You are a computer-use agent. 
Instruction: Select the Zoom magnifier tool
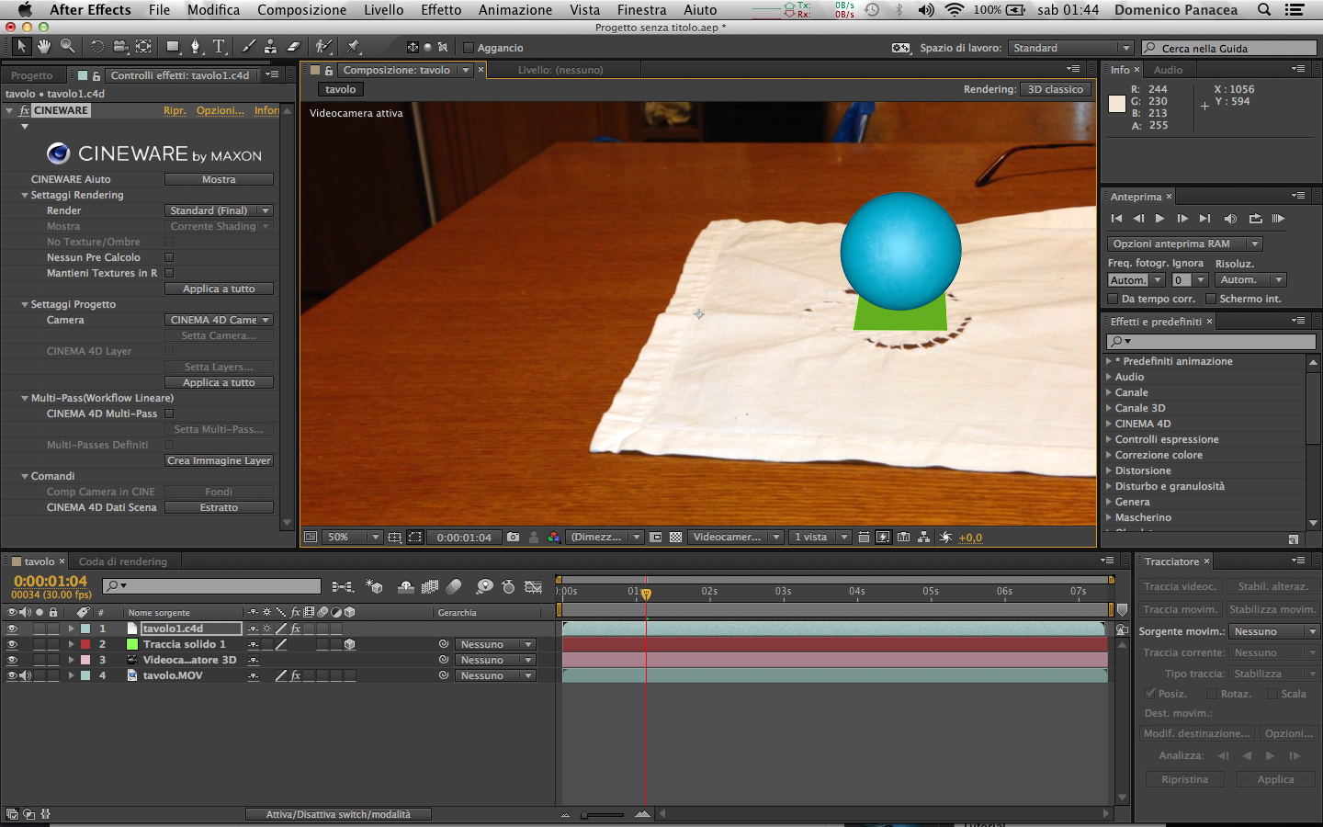[x=67, y=46]
